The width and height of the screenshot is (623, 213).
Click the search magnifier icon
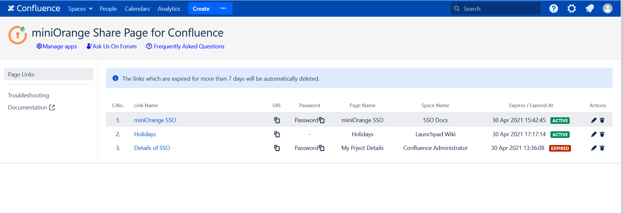point(457,9)
